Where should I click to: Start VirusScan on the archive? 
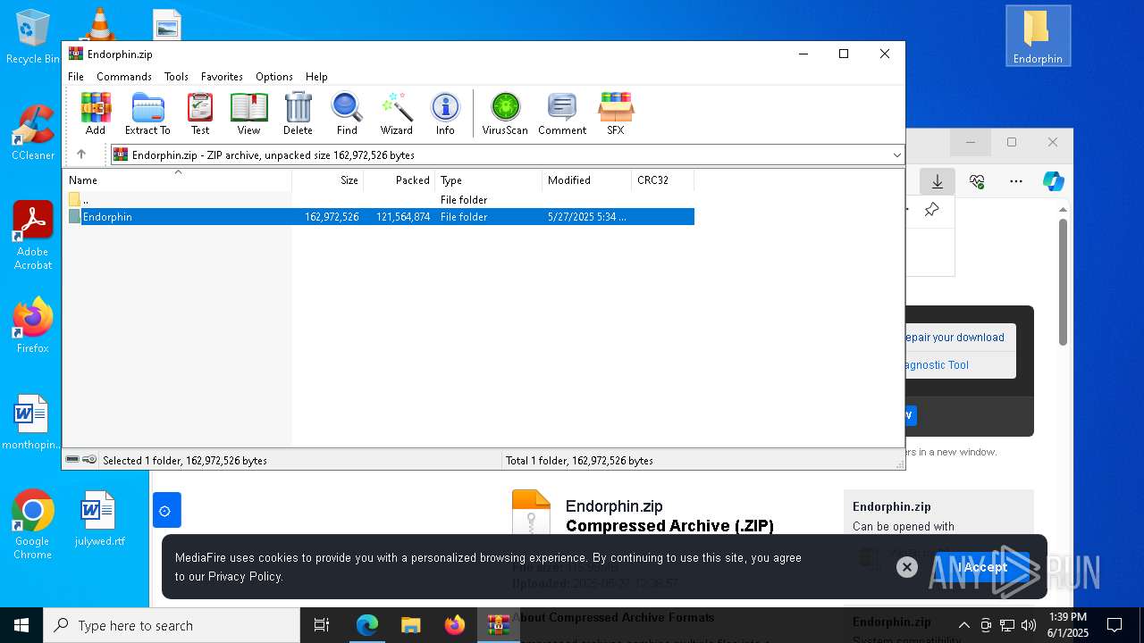505,113
